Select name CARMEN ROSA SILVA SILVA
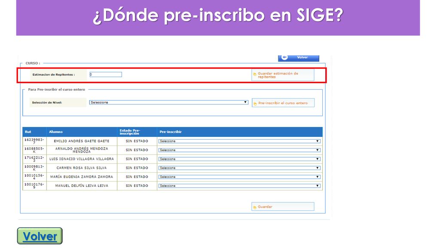The height and width of the screenshot is (248, 440). (x=82, y=168)
